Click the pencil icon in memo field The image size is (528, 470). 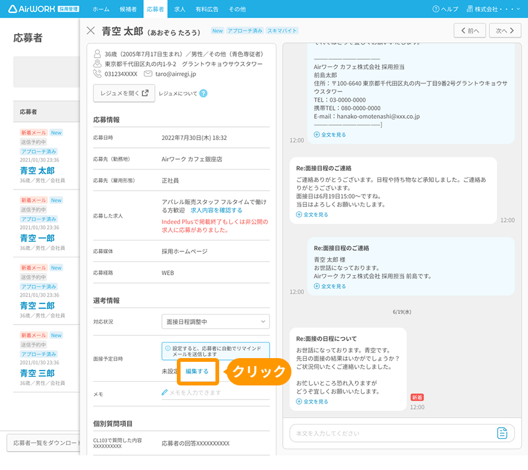[164, 392]
